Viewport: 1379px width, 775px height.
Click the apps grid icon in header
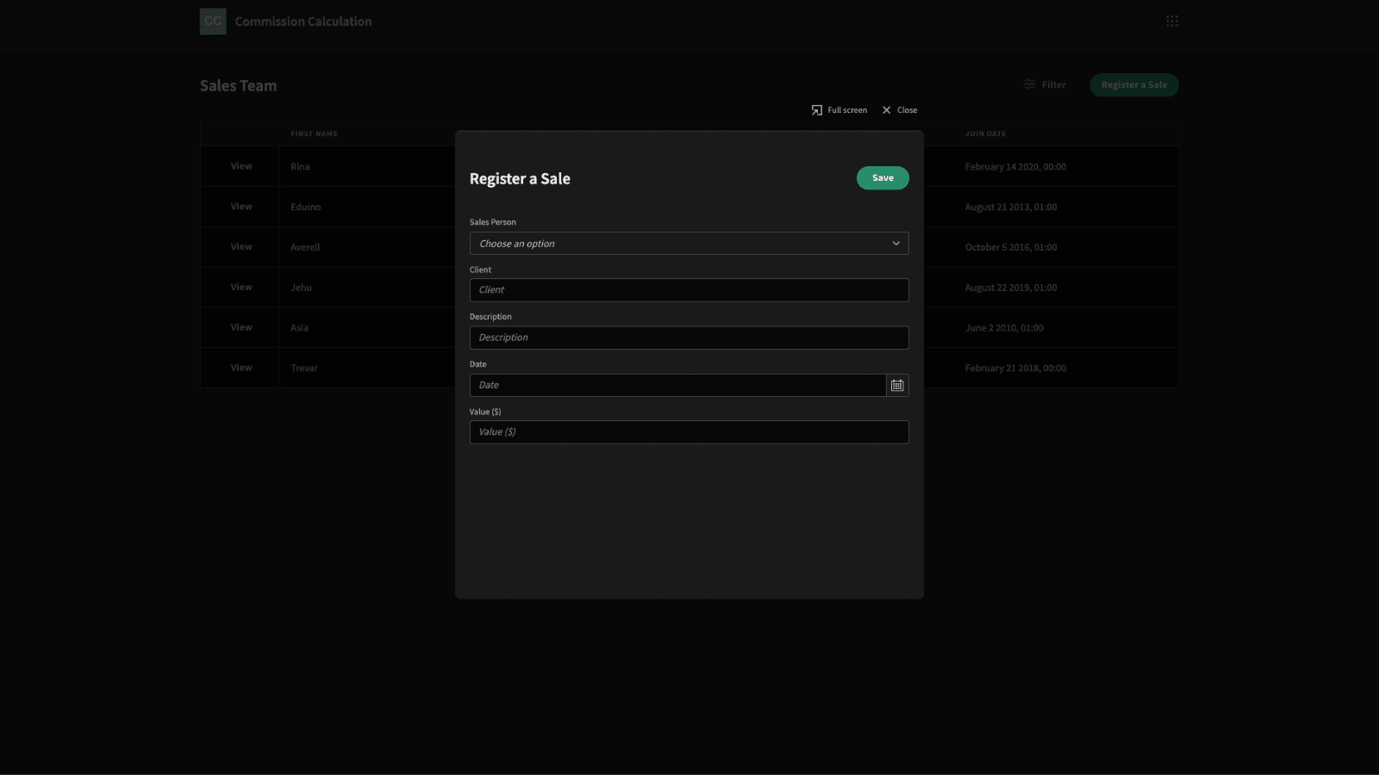pyautogui.click(x=1172, y=21)
